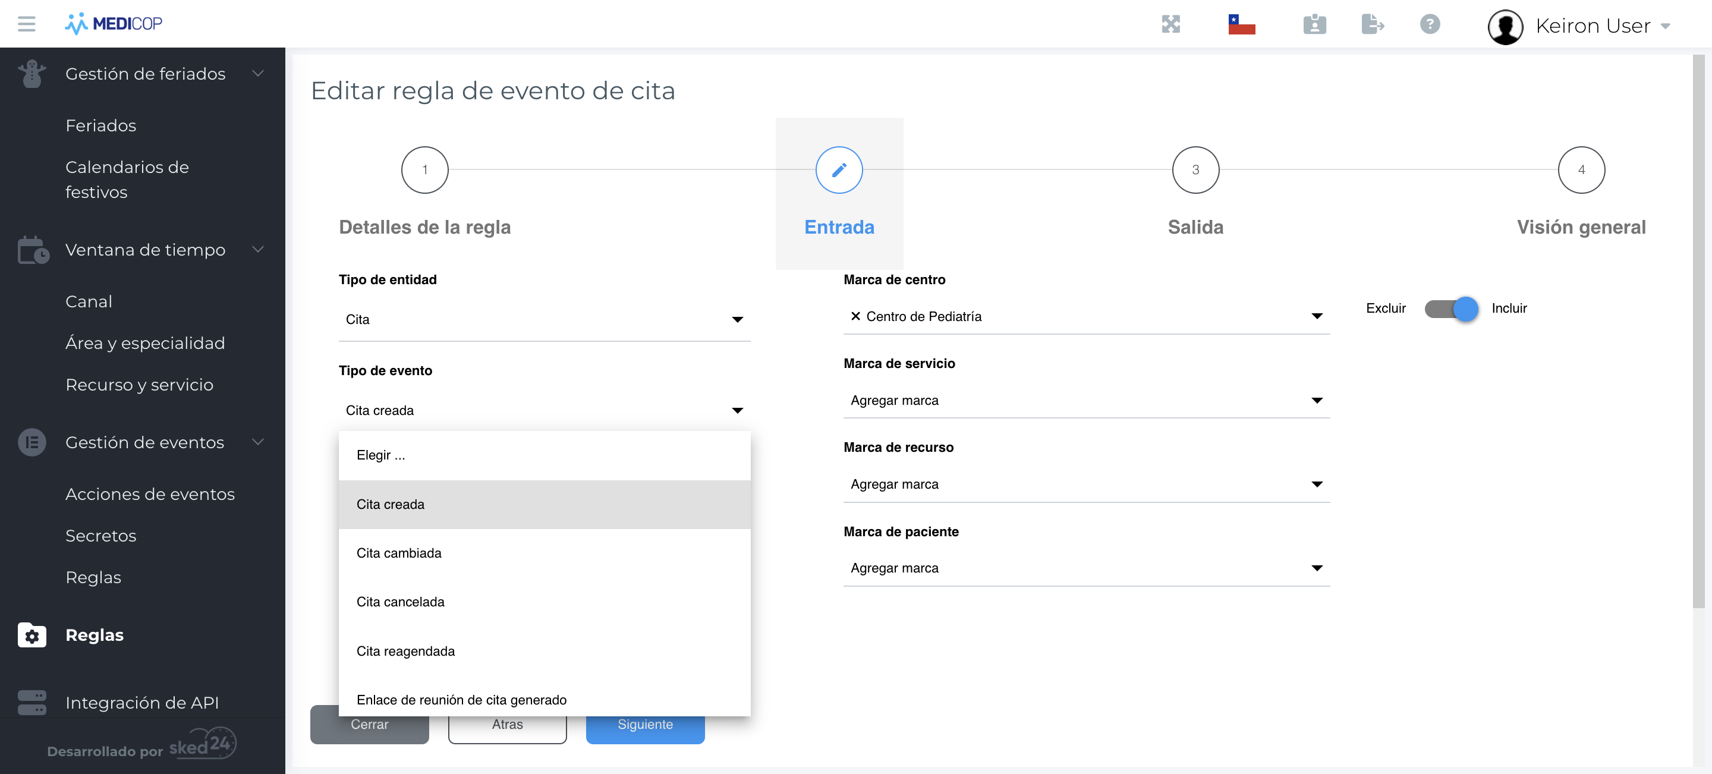Collapse the Gestión de eventos section chevron

[258, 442]
